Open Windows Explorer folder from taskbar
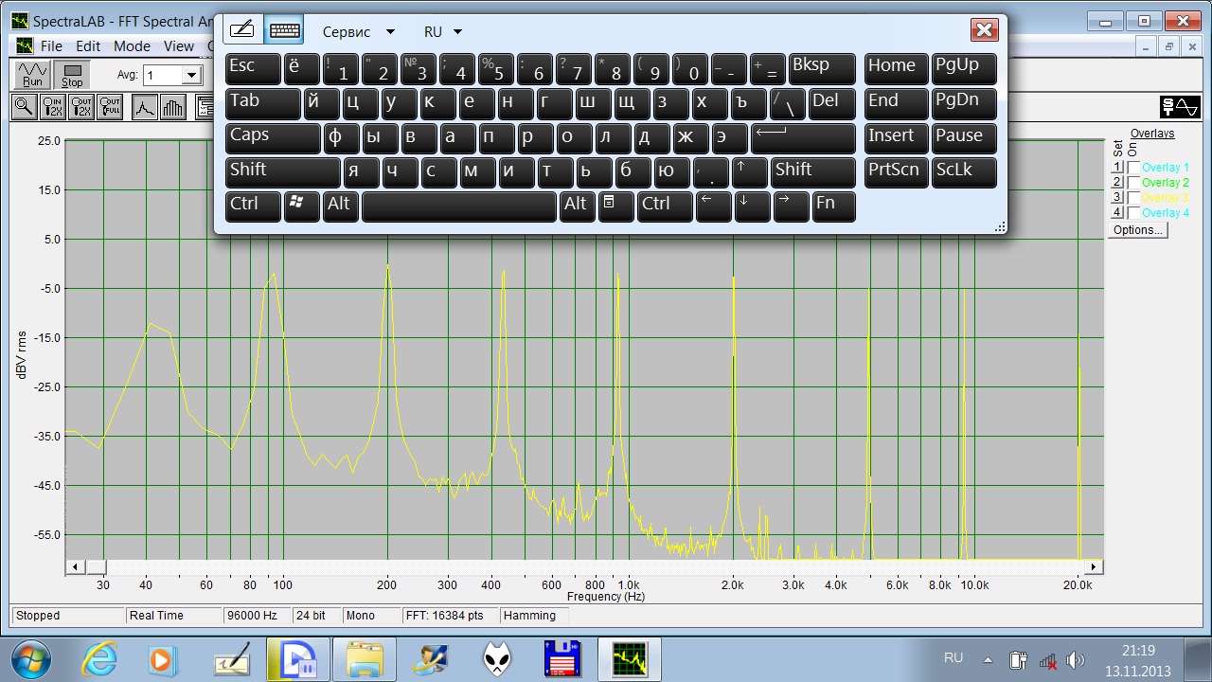 click(364, 658)
